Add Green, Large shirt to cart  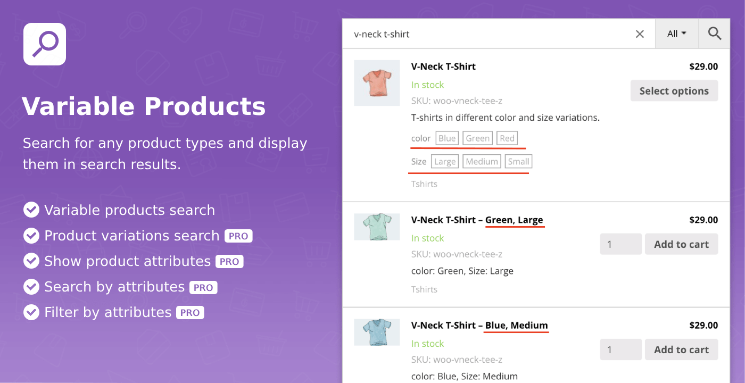click(x=681, y=244)
